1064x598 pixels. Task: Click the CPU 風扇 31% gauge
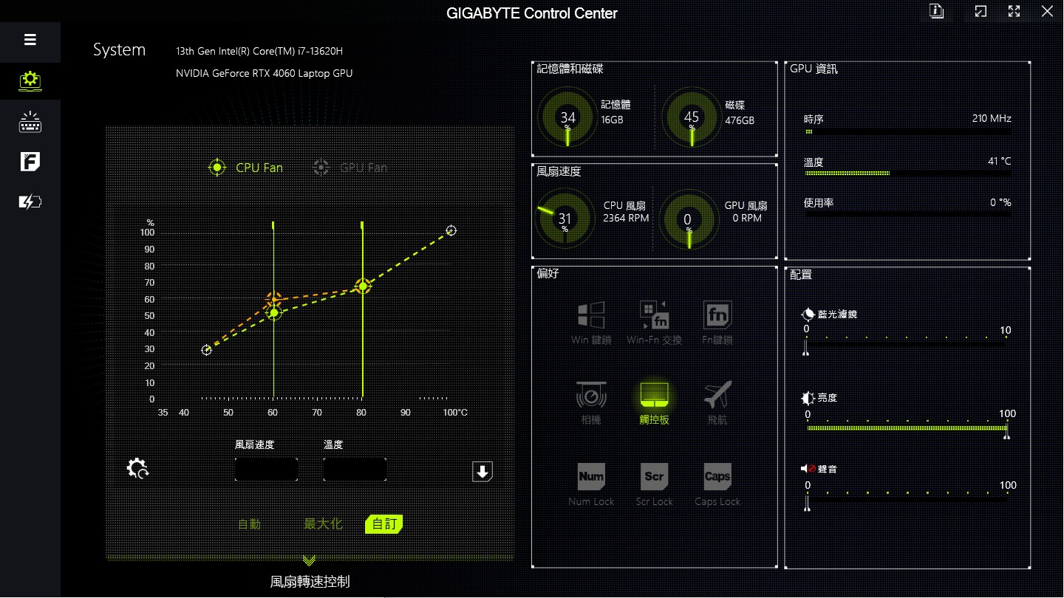tap(565, 219)
